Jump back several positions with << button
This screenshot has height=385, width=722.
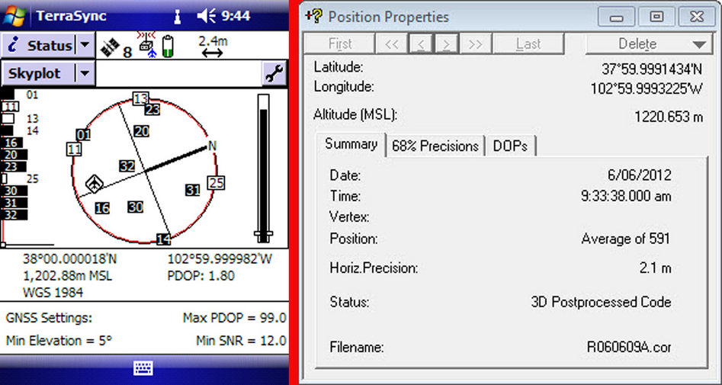point(391,44)
